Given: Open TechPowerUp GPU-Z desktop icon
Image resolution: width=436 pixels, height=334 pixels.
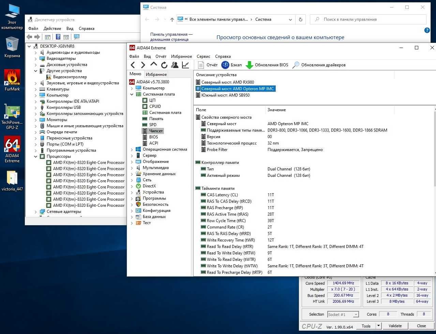Looking at the screenshot, I should (12, 117).
